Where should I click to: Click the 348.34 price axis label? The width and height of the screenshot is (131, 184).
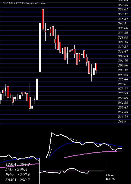click(x=123, y=19)
